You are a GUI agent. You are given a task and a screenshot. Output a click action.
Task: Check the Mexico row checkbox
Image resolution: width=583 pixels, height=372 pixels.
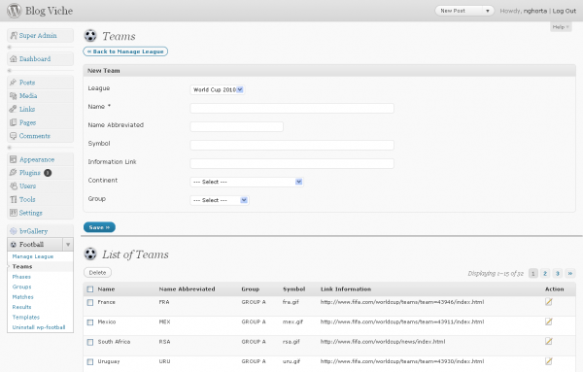(90, 322)
